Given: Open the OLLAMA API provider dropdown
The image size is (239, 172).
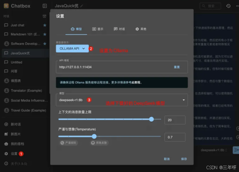Looking at the screenshot, I should (x=72, y=48).
